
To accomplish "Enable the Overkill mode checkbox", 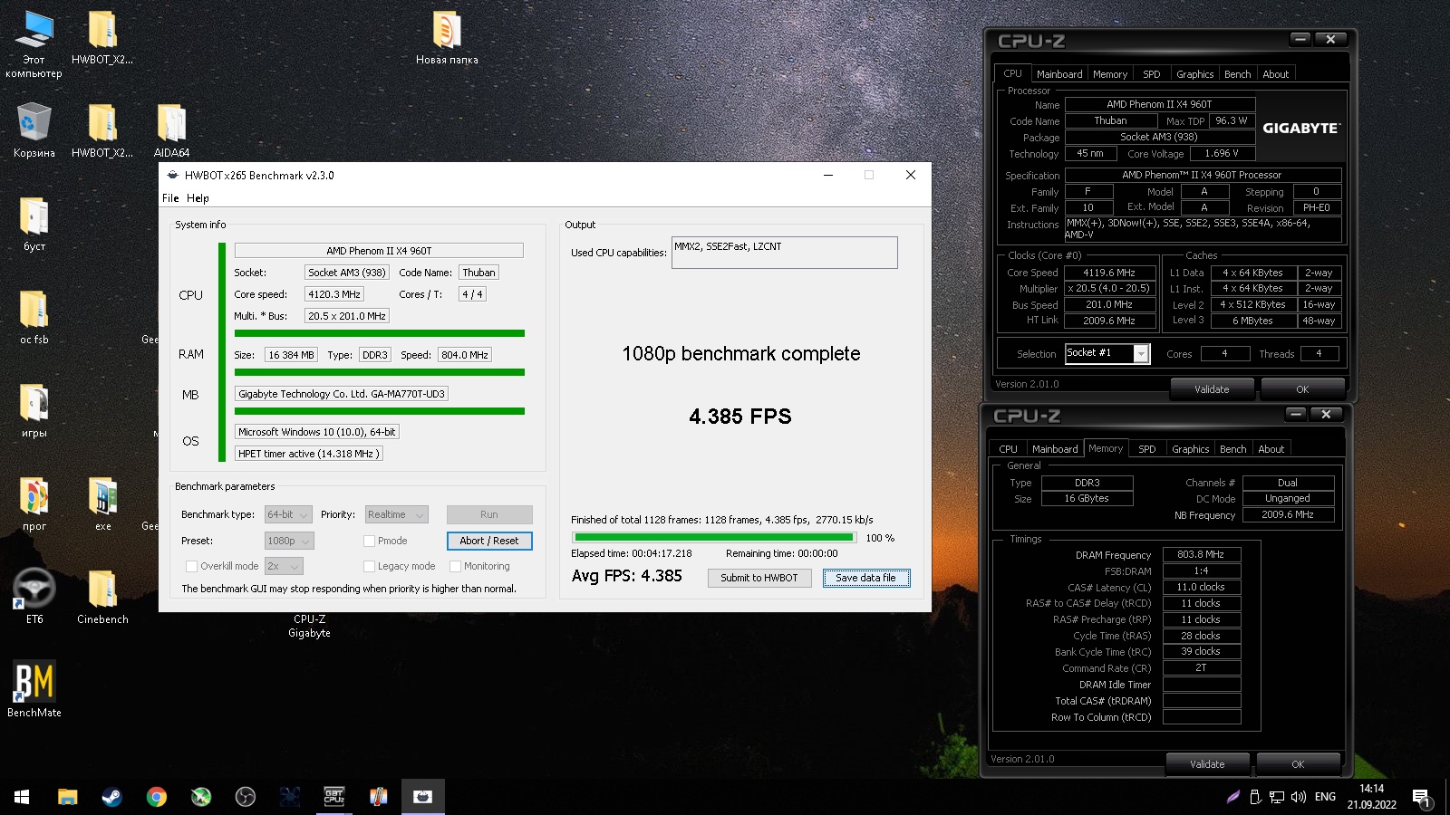I will click(191, 566).
